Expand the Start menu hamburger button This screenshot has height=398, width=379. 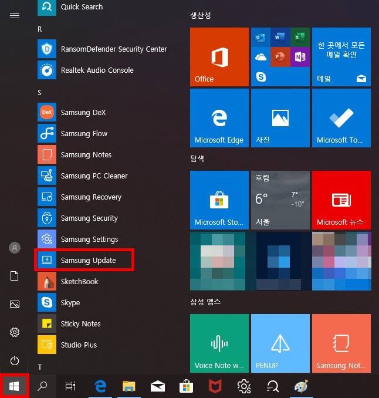tap(15, 16)
